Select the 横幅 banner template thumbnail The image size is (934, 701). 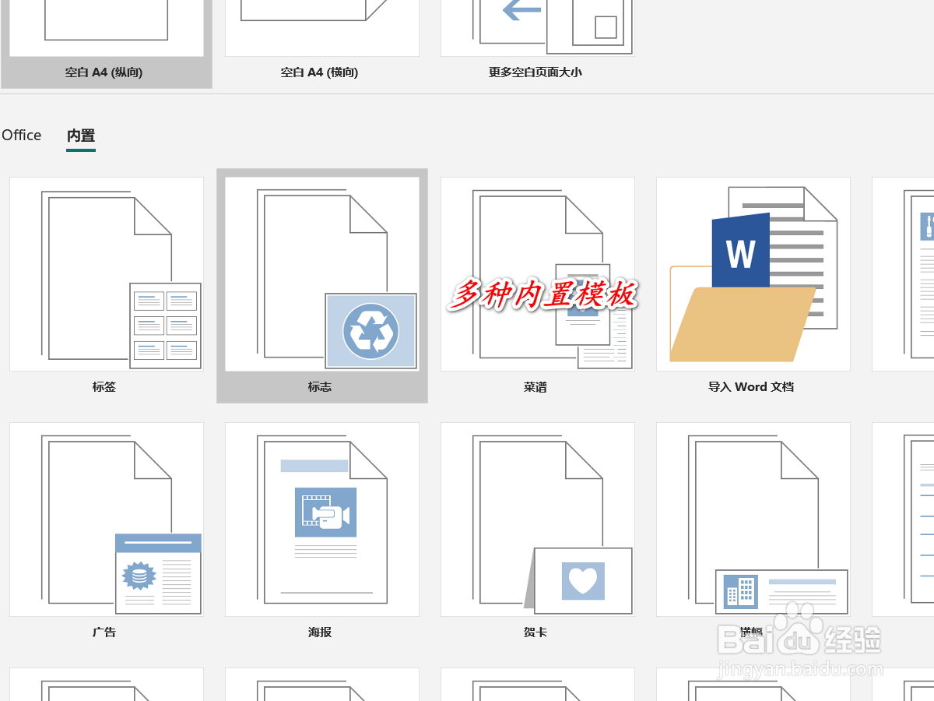[753, 520]
